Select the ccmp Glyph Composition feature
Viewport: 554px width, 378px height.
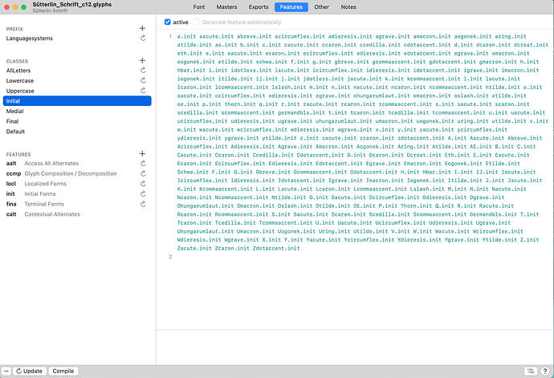coord(77,173)
